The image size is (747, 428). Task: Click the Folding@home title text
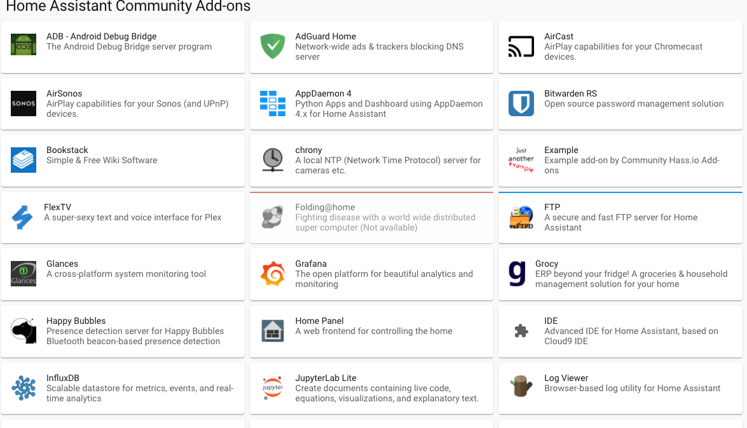pyautogui.click(x=325, y=207)
